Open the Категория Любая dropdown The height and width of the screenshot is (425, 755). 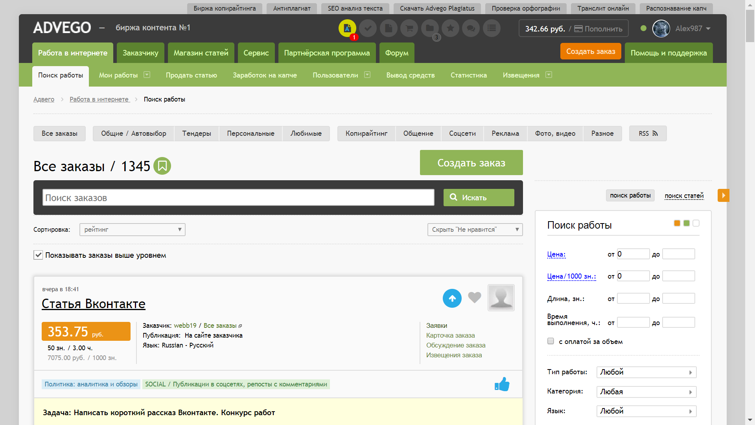point(646,392)
